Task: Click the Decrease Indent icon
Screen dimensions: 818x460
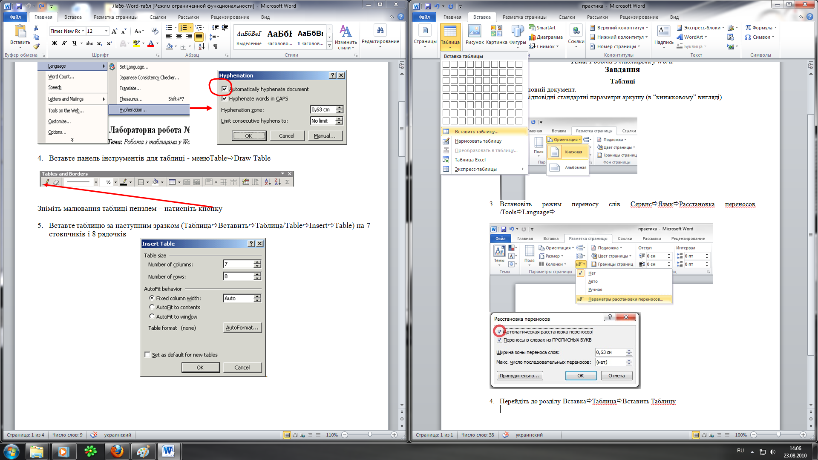Action: [x=215, y=28]
